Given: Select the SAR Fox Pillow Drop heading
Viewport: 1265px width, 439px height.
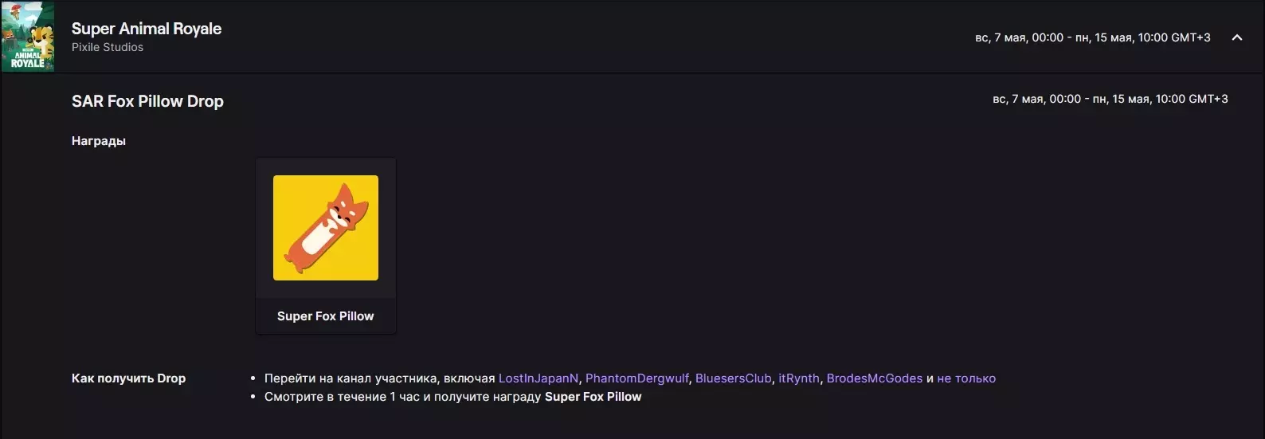Looking at the screenshot, I should pyautogui.click(x=147, y=101).
